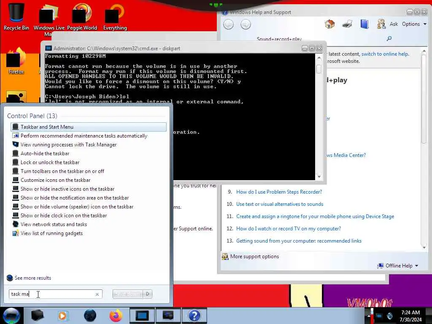Open 'Getting sound from your computer' link
This screenshot has width=432, height=324.
coord(299,241)
